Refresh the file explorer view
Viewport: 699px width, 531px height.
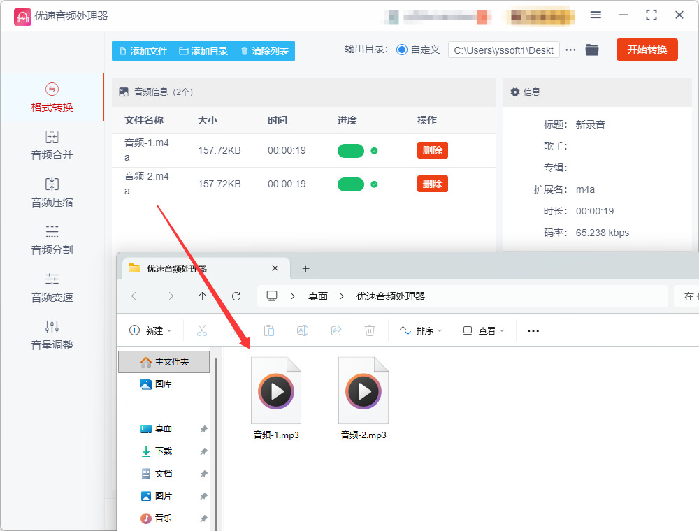pos(236,296)
